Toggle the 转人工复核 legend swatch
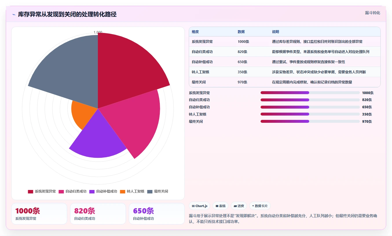392x236 pixels. [123, 191]
